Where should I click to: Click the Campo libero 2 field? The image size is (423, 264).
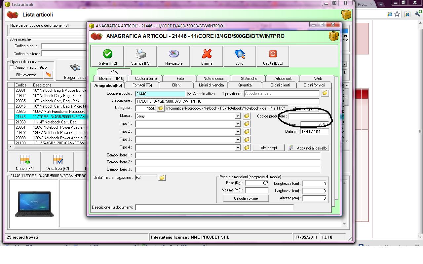[227, 162]
